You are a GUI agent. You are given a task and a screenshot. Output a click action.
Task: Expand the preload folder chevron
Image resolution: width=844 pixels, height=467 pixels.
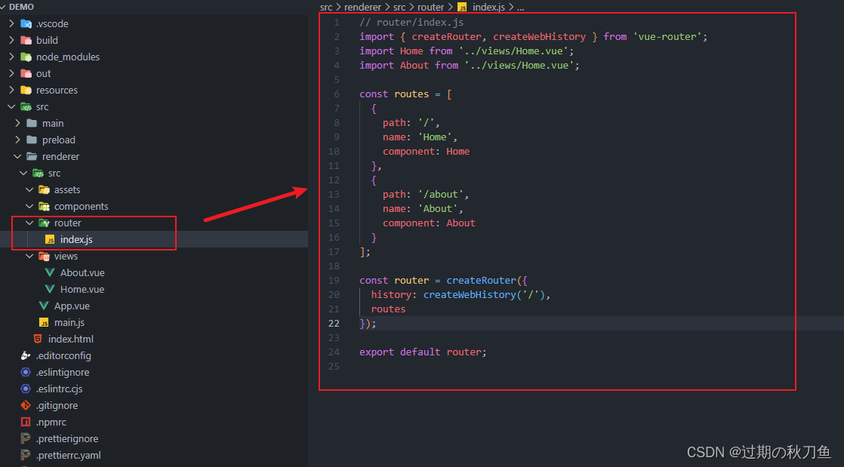pyautogui.click(x=17, y=140)
